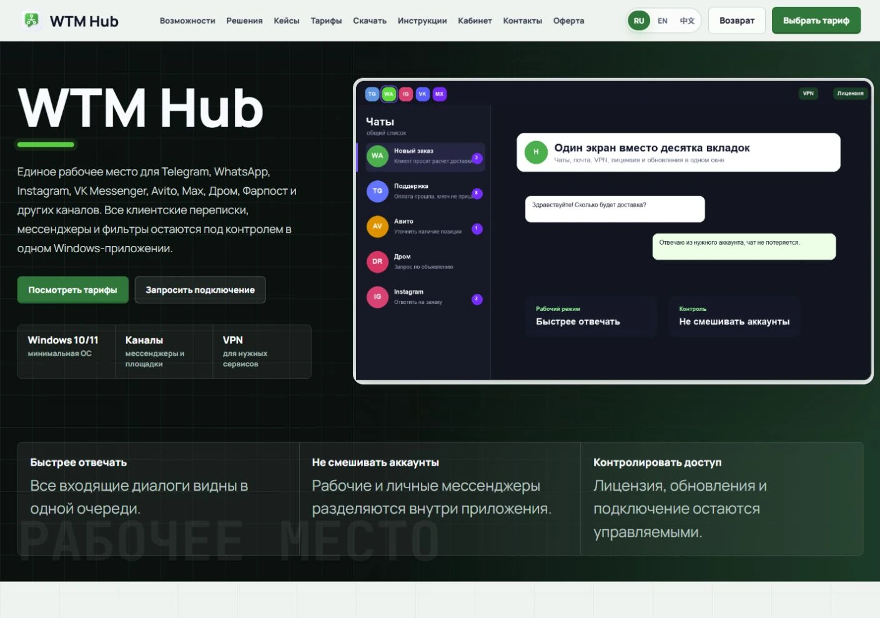Click the Возврат button

(737, 21)
